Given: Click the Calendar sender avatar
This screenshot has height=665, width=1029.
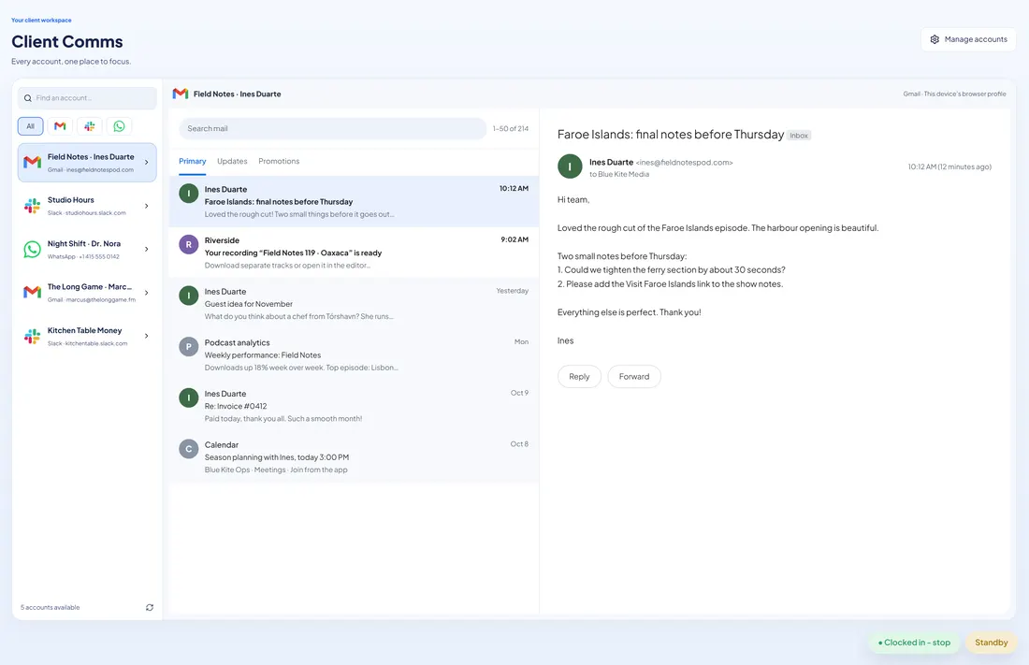Looking at the screenshot, I should click(188, 449).
